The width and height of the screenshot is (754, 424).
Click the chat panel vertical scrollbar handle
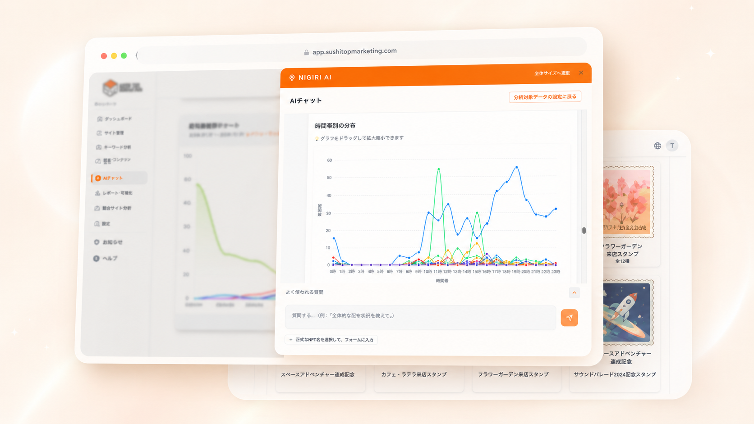pyautogui.click(x=584, y=230)
